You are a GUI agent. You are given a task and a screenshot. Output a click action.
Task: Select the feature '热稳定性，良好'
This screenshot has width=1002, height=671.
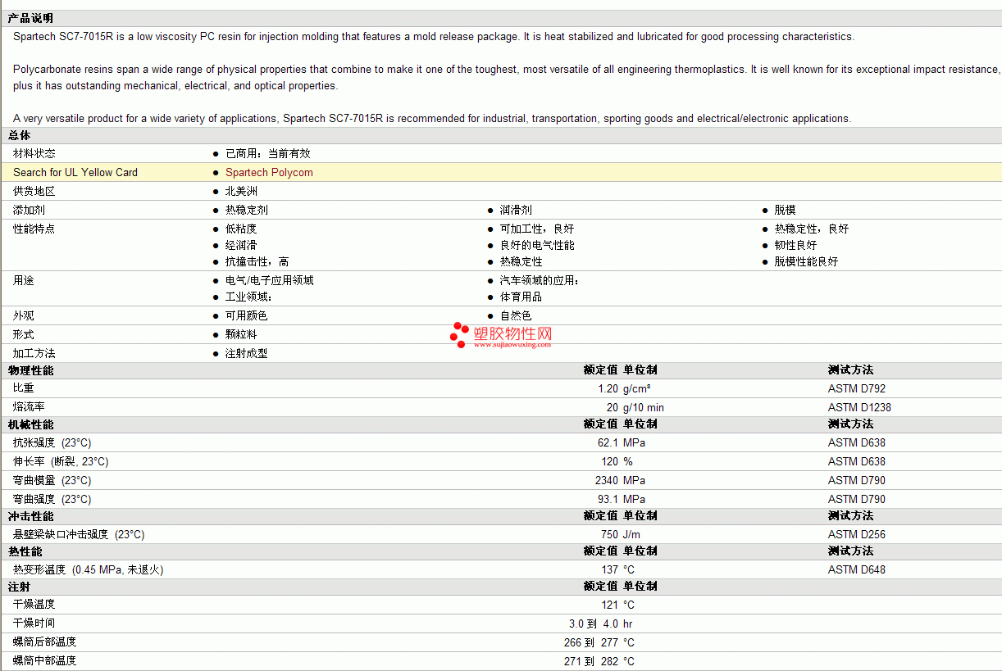click(812, 229)
